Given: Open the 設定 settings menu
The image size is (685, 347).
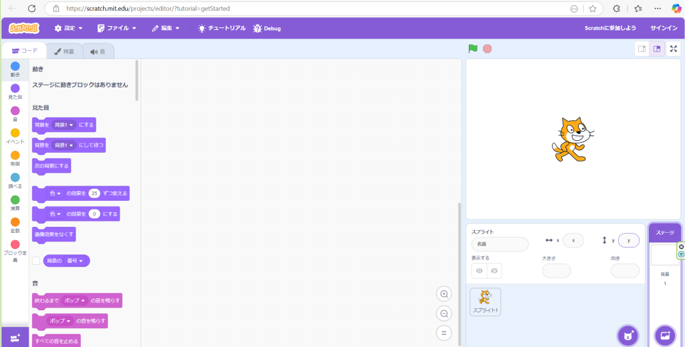Looking at the screenshot, I should point(68,29).
